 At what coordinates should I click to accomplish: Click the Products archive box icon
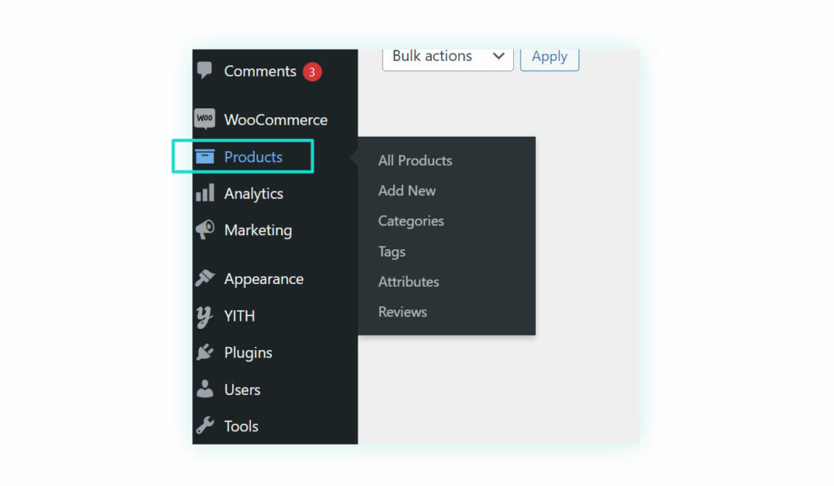click(x=204, y=156)
